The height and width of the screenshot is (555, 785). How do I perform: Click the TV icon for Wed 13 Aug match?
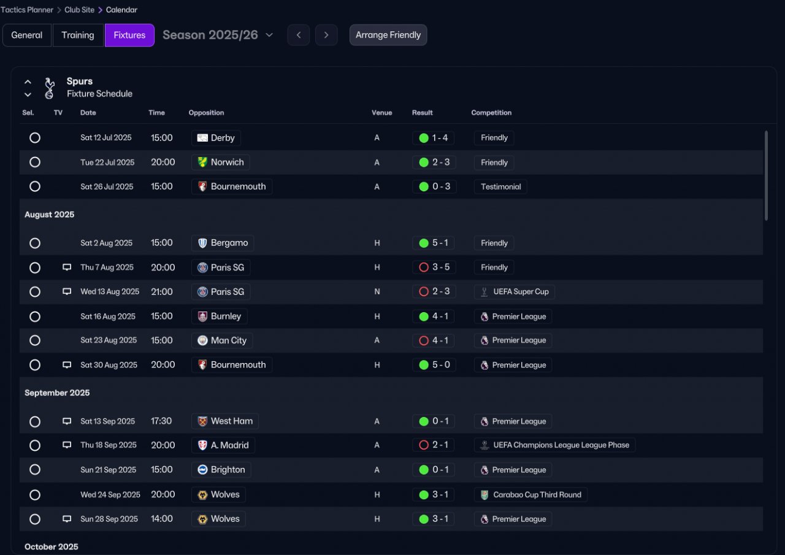click(x=67, y=292)
